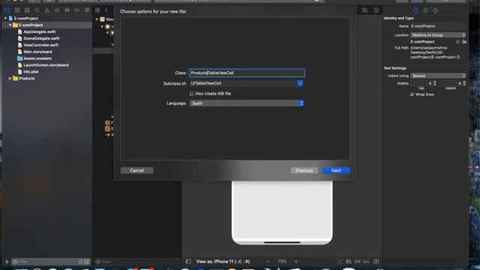480x270 pixels.
Task: Open the Debug navigator icon
Action: tap(67, 10)
